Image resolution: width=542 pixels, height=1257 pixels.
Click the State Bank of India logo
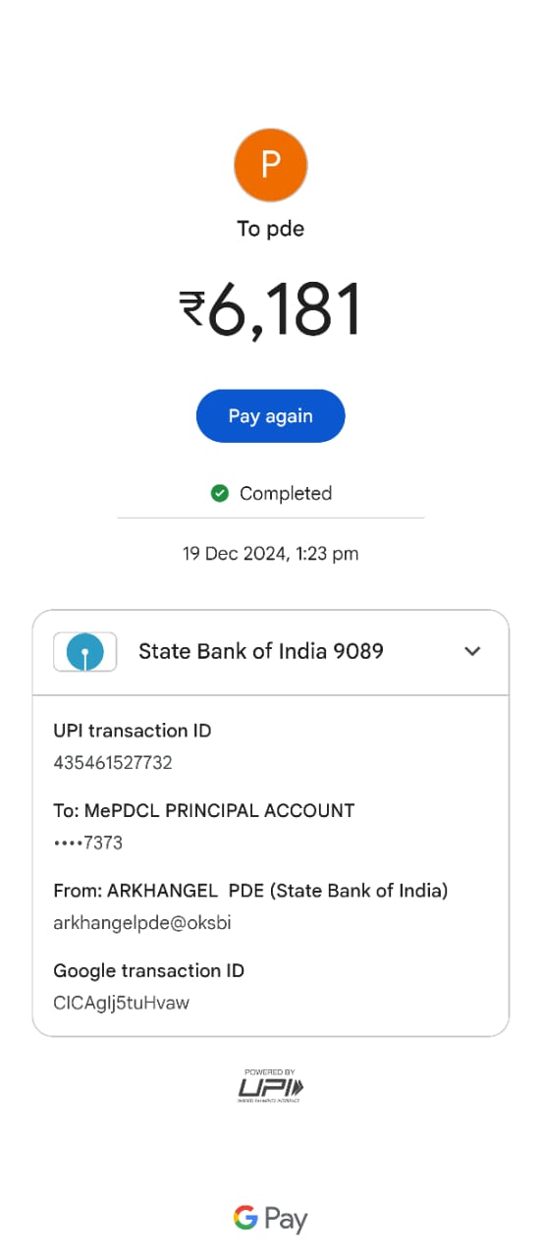point(85,651)
